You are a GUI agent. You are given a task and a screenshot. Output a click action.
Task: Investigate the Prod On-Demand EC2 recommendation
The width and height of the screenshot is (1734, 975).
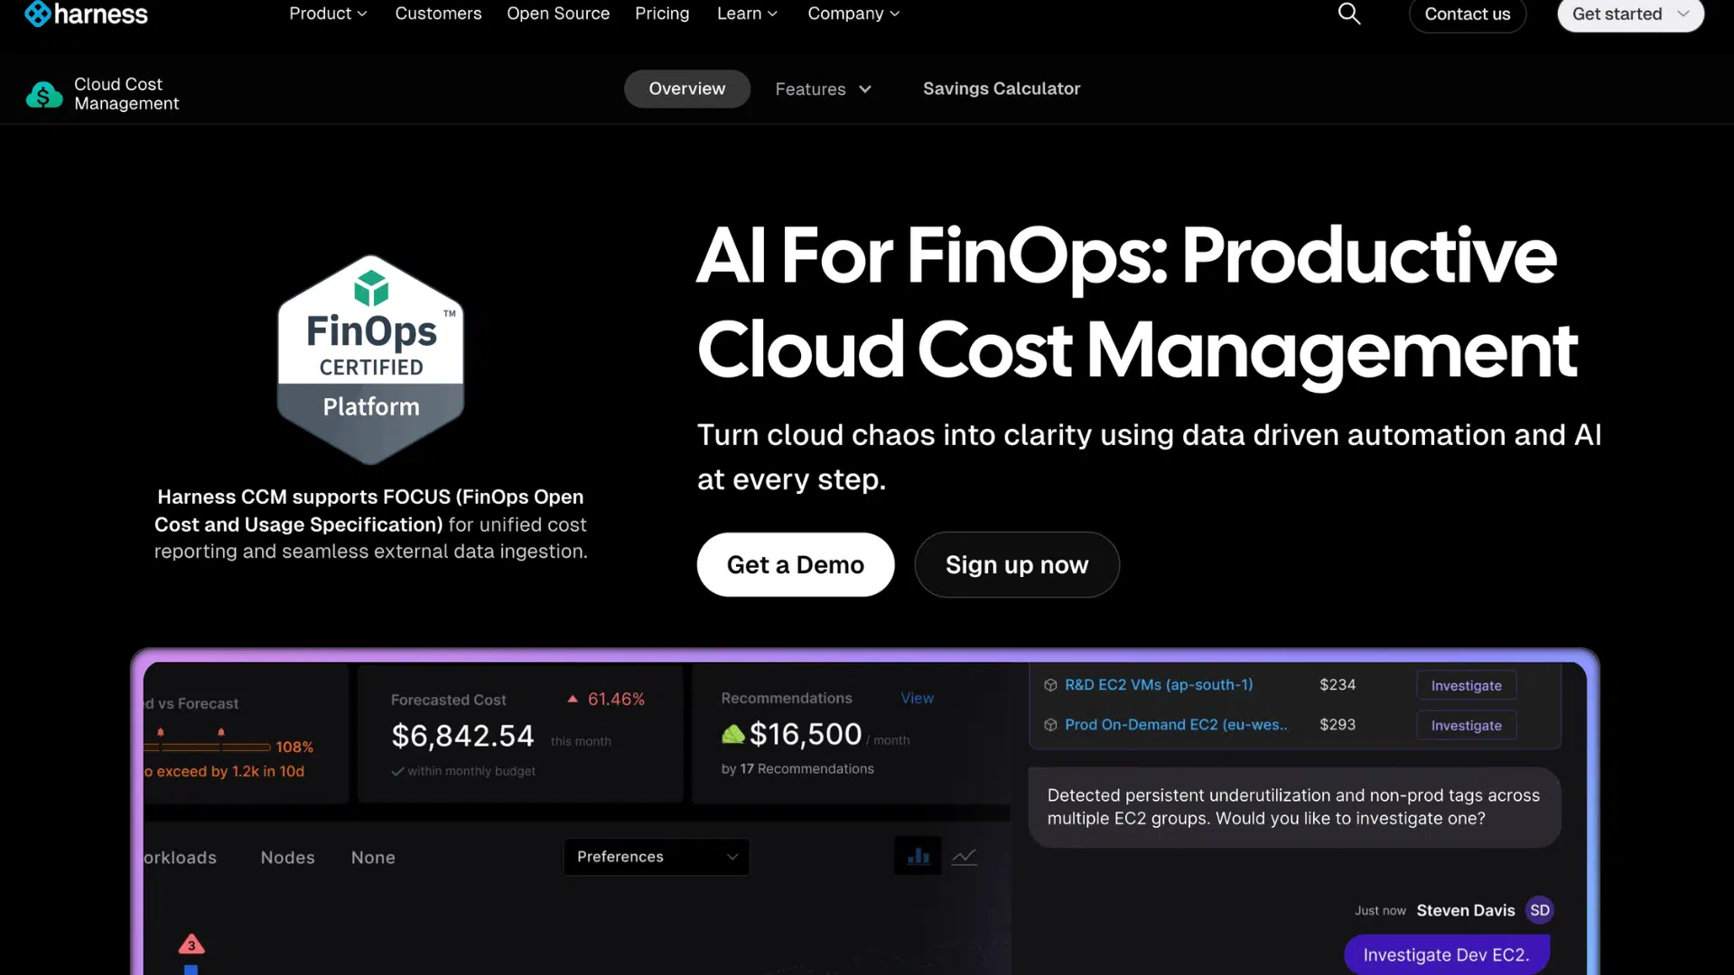(x=1465, y=725)
